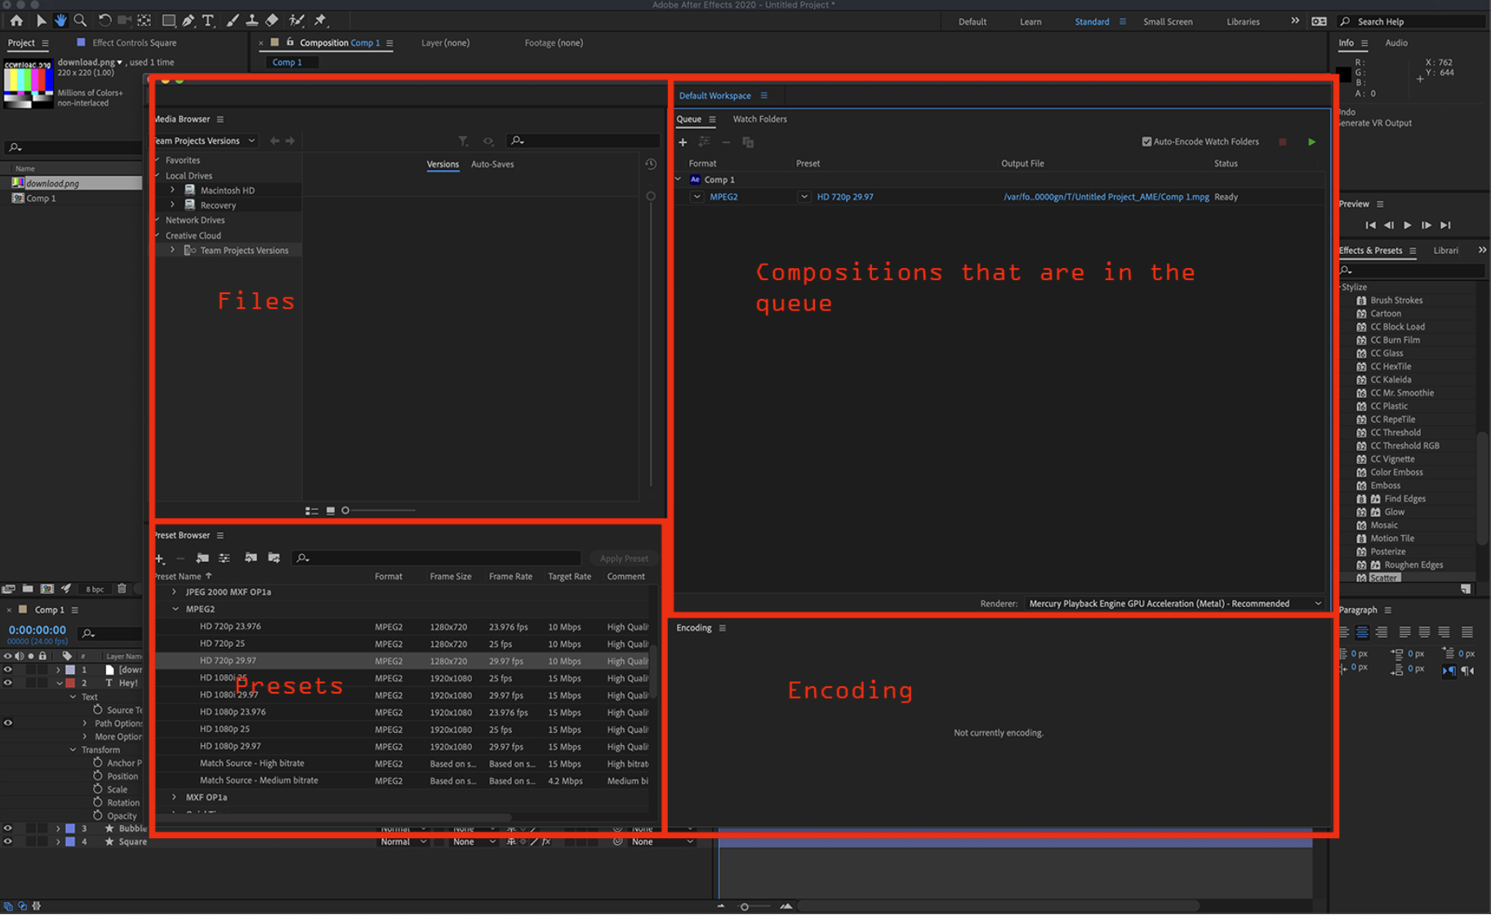Select the Selection (arrow) tool
This screenshot has height=915, width=1491.
41,20
